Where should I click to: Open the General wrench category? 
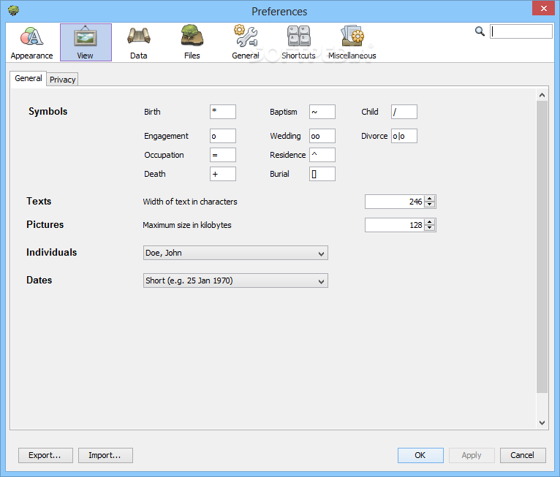(x=246, y=42)
